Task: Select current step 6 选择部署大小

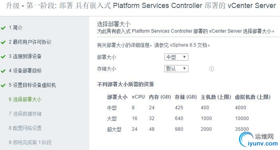Action: 25,99
